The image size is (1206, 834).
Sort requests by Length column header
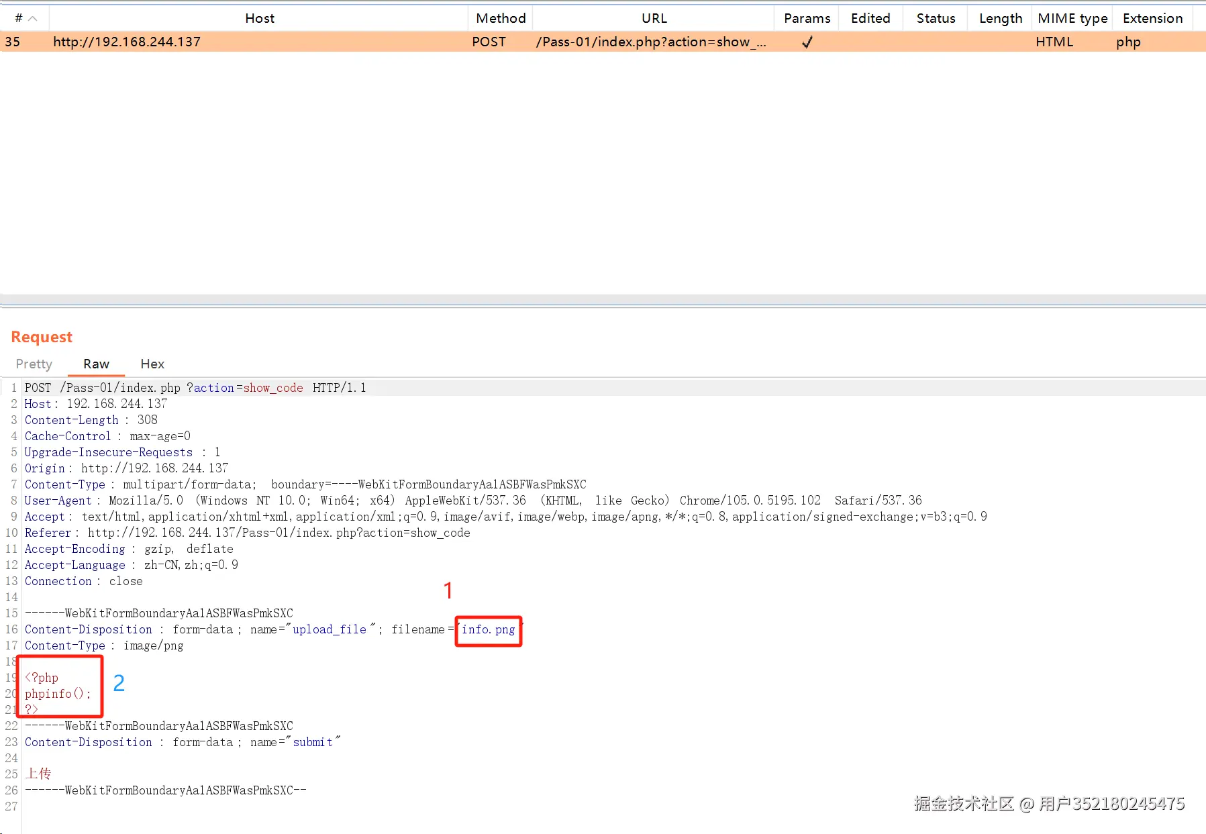[1000, 18]
